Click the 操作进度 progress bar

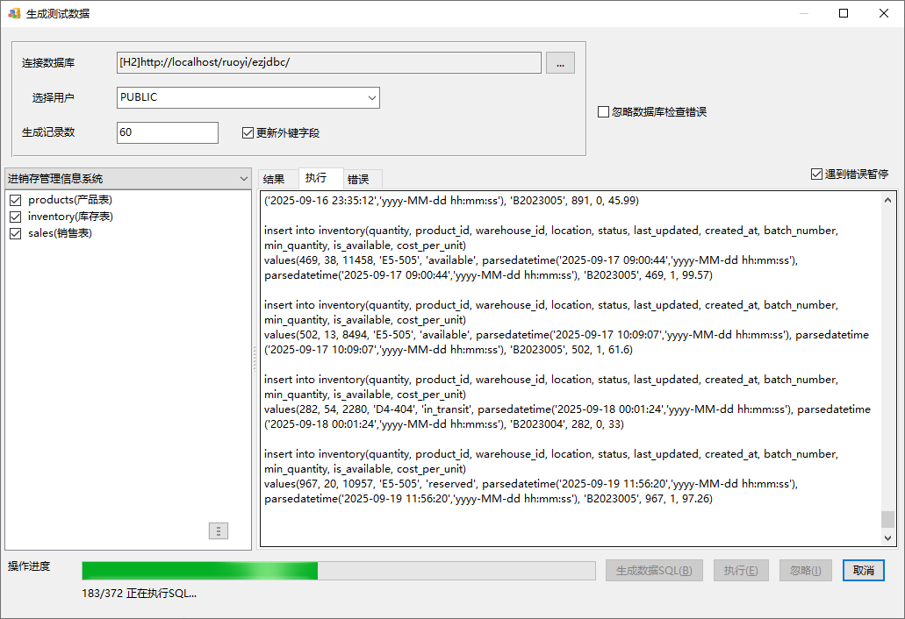338,571
